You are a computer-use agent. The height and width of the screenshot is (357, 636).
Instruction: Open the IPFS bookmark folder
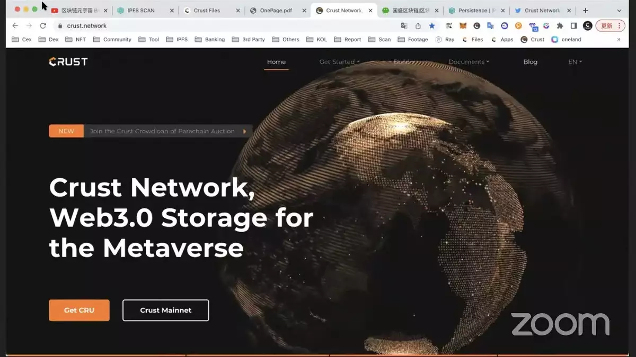pyautogui.click(x=177, y=40)
